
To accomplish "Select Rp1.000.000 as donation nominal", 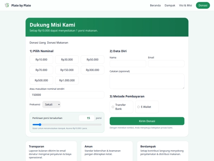I will 67,80.
